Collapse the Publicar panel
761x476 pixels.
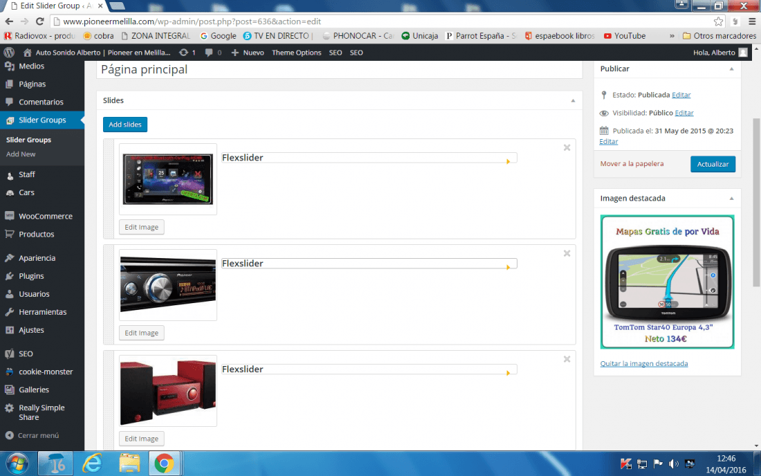tap(731, 69)
